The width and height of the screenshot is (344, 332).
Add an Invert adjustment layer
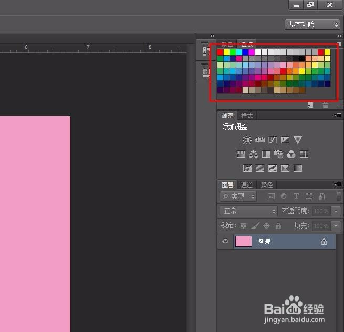pyautogui.click(x=247, y=168)
